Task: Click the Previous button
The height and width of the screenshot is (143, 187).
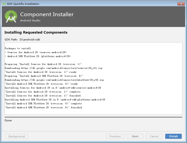Action: [115, 136]
